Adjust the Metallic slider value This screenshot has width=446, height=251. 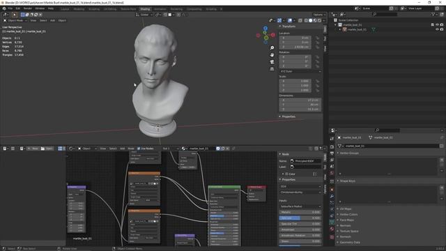coord(300,212)
